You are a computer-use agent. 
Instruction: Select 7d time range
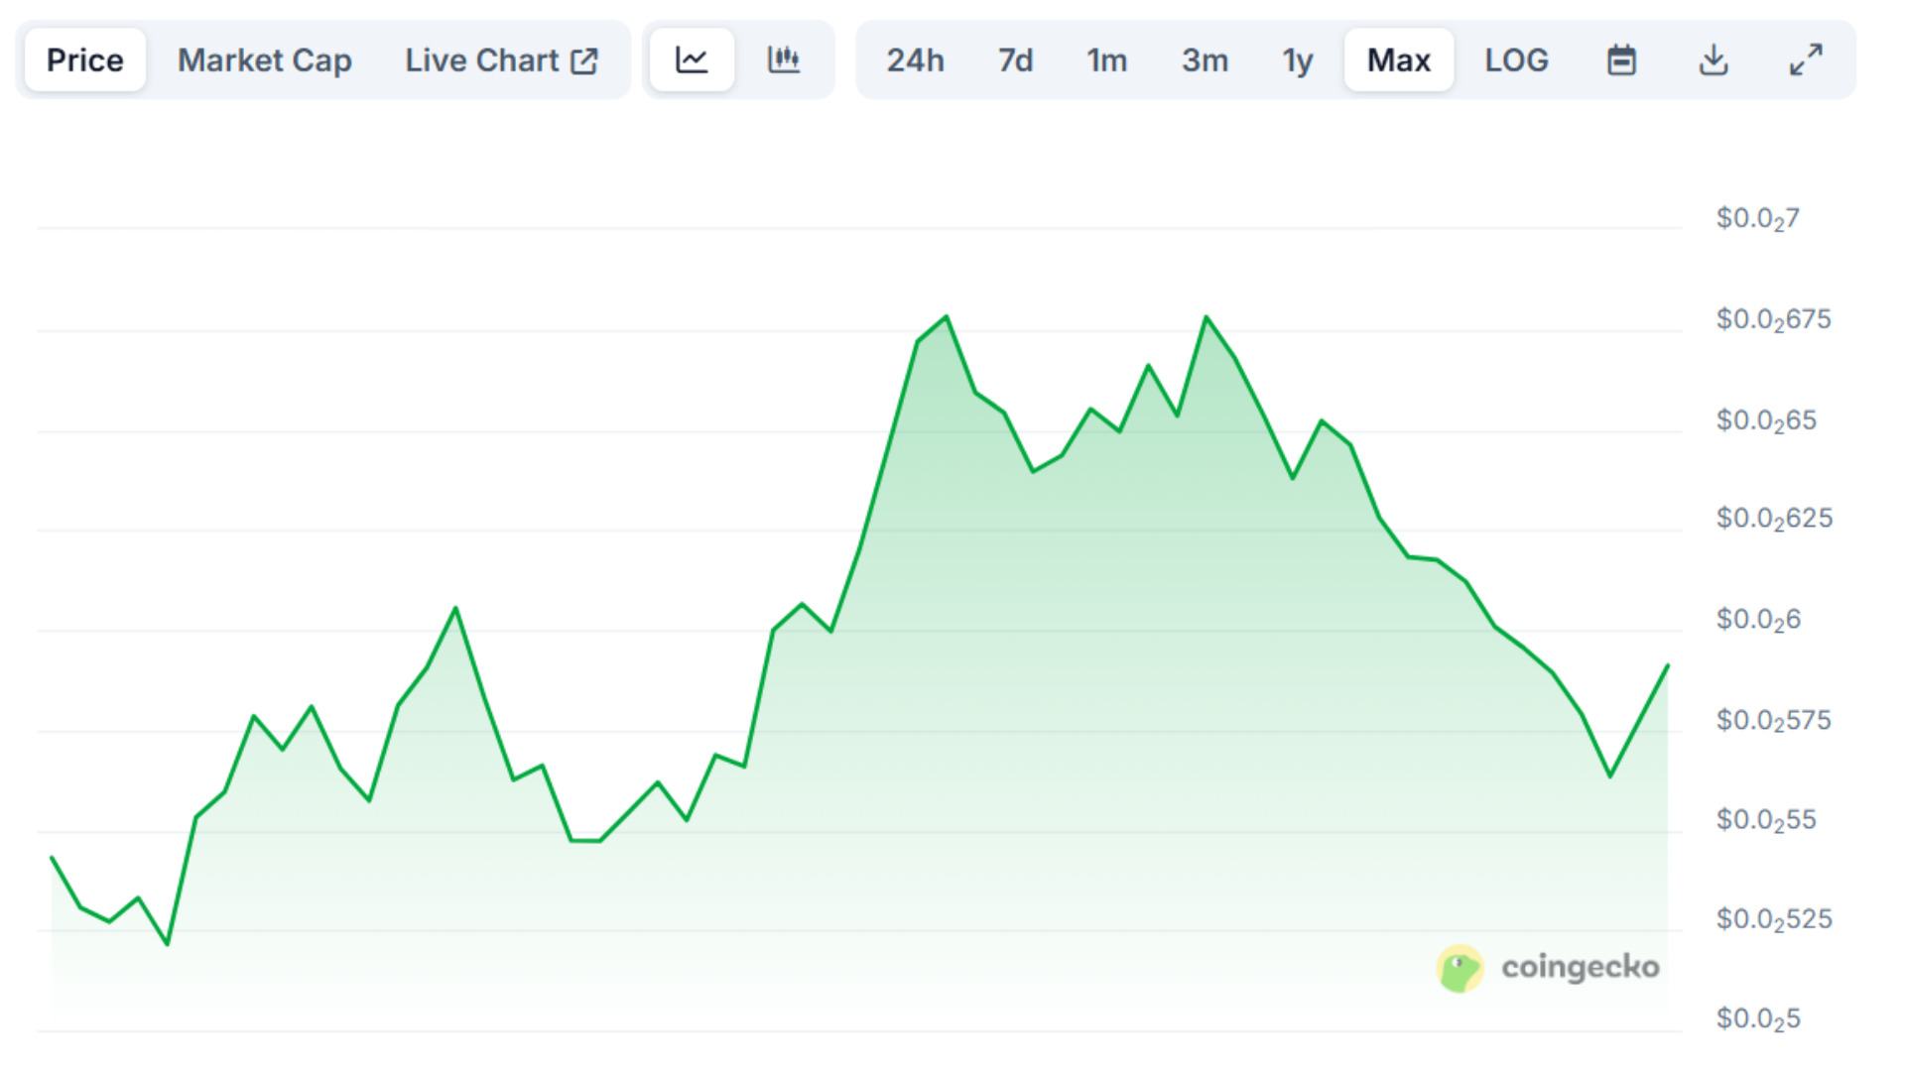click(x=1015, y=60)
